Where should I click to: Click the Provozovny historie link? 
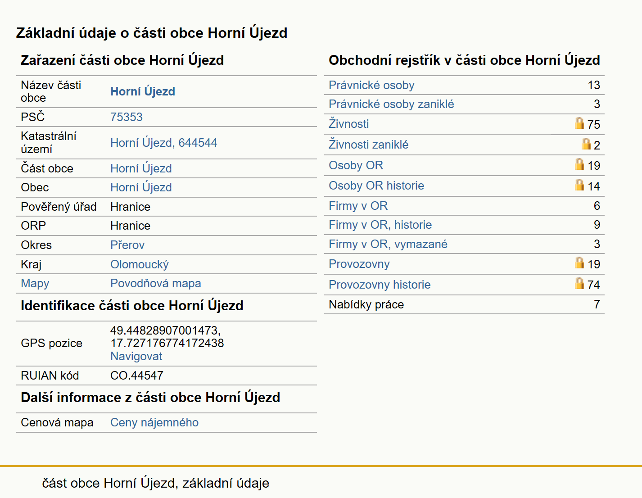380,285
